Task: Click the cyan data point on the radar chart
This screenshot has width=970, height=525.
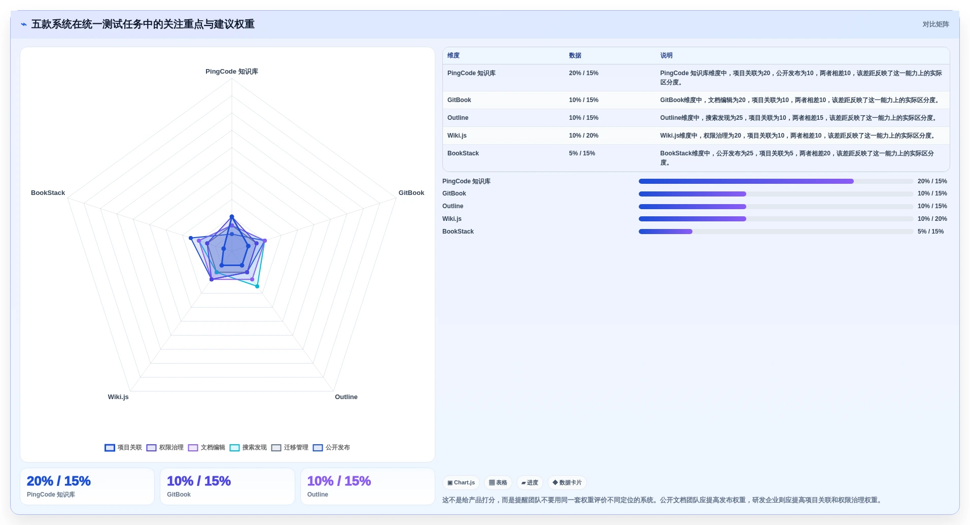Action: tap(257, 286)
